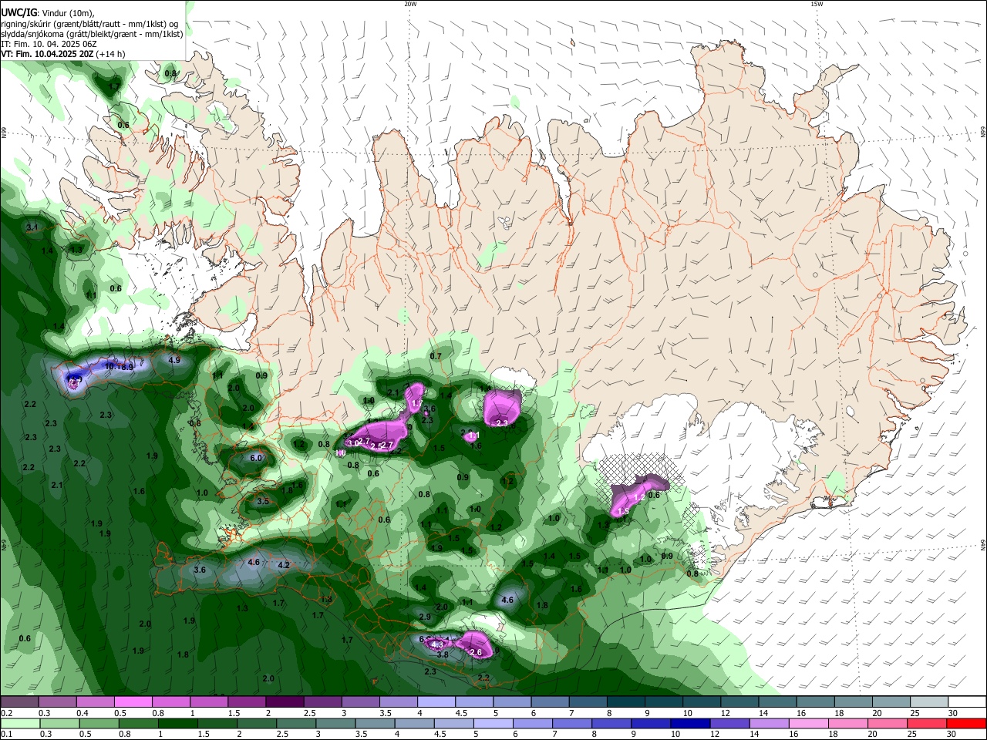Click the '4.2' precipitation value on the map
This screenshot has width=987, height=740.
(x=283, y=565)
